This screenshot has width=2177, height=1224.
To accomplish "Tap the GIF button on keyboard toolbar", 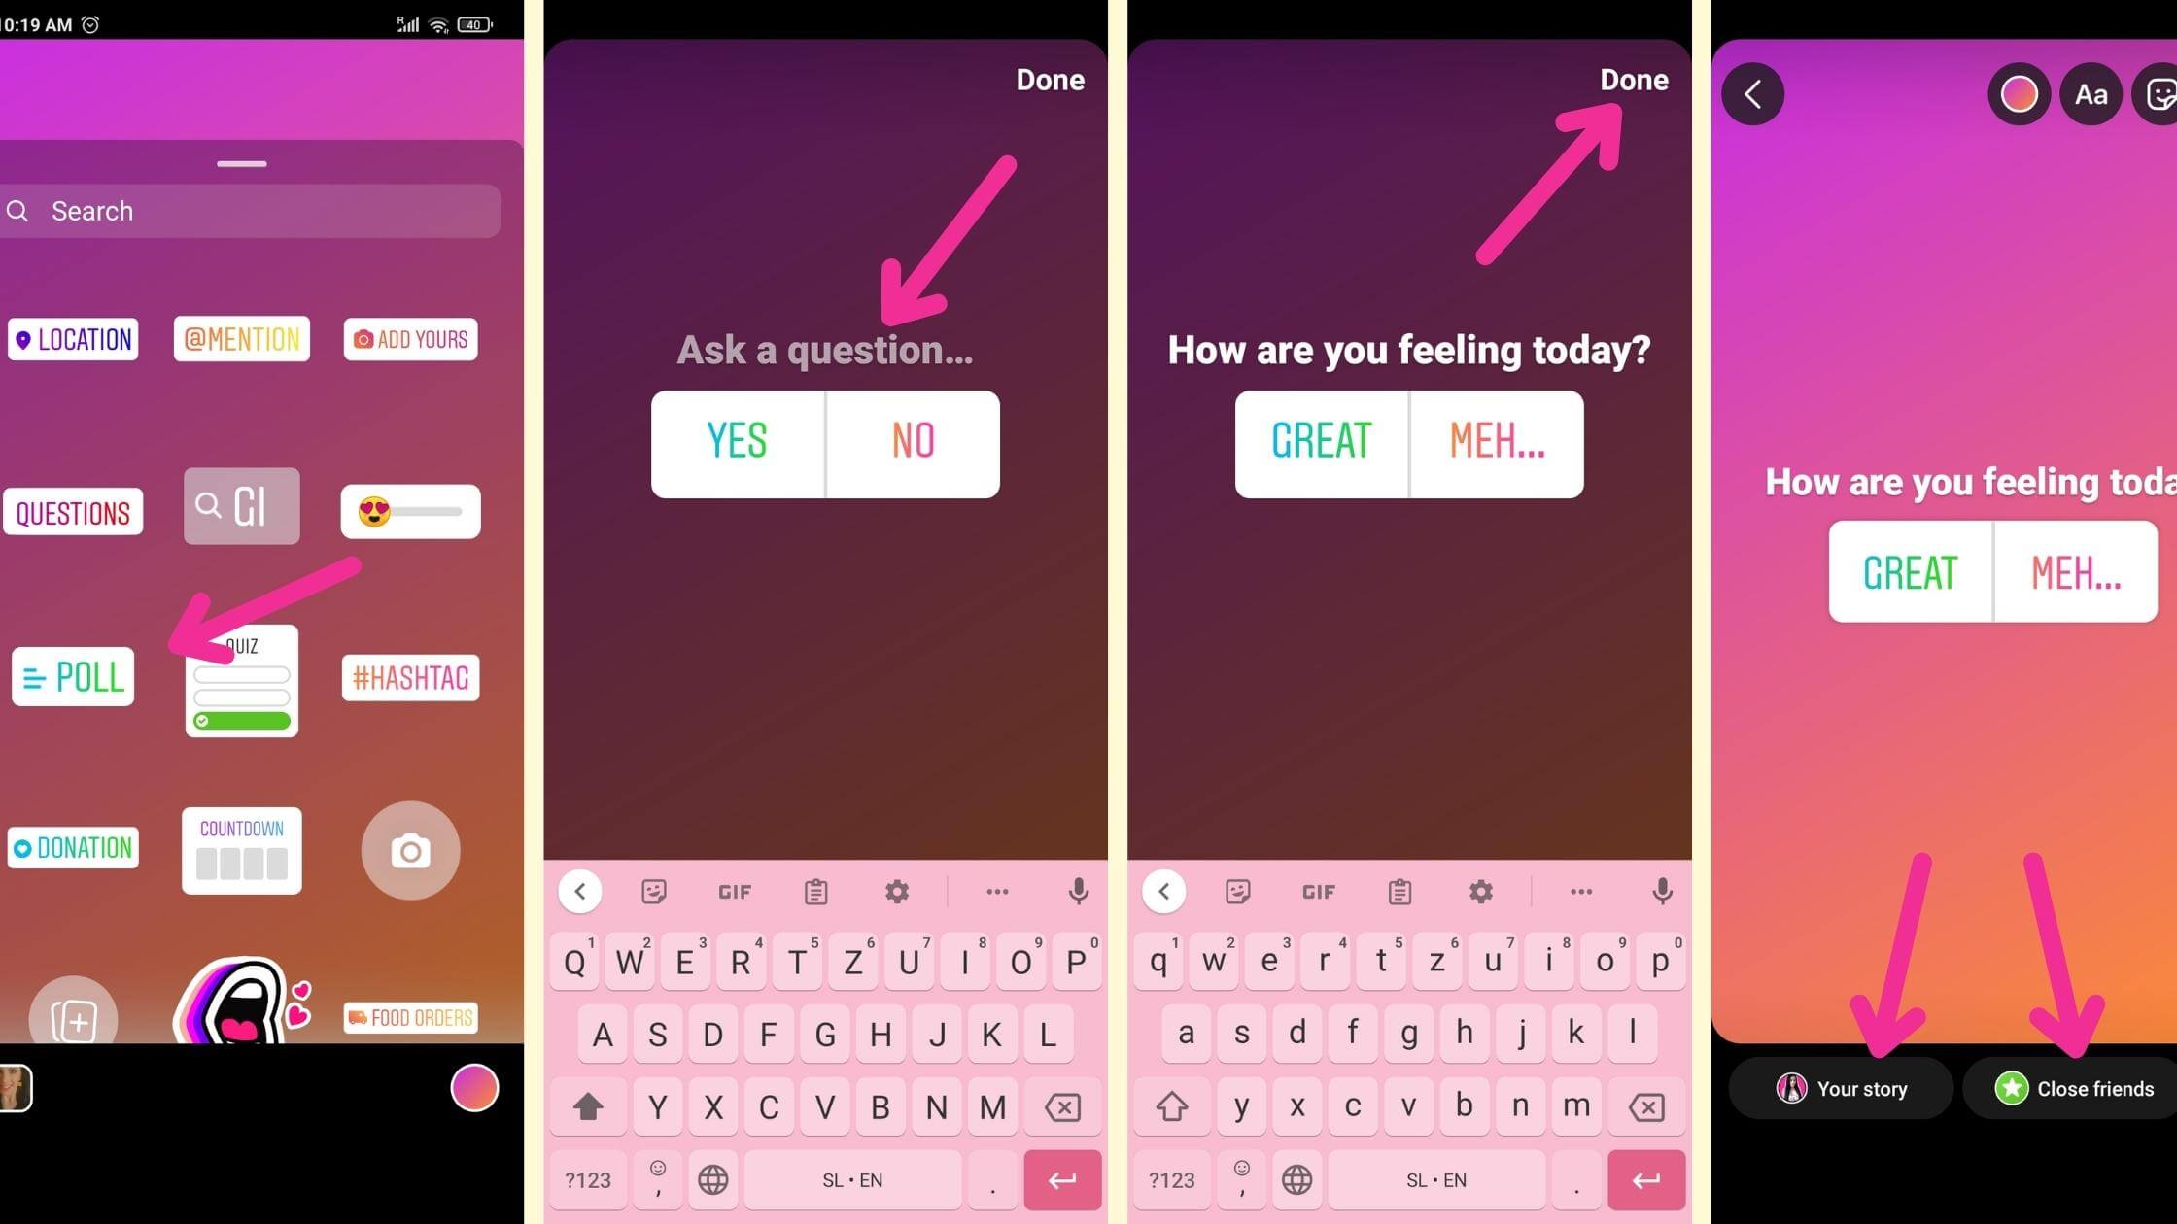I will [736, 891].
